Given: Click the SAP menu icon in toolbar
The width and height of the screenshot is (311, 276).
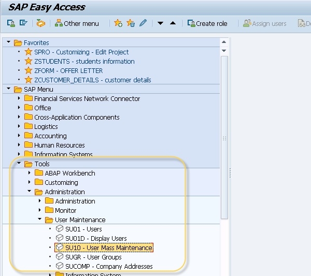Looking at the screenshot, I should tap(23, 23).
